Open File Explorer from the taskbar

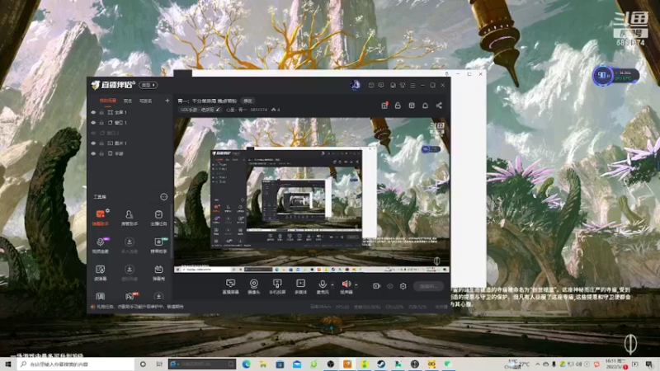point(263,364)
